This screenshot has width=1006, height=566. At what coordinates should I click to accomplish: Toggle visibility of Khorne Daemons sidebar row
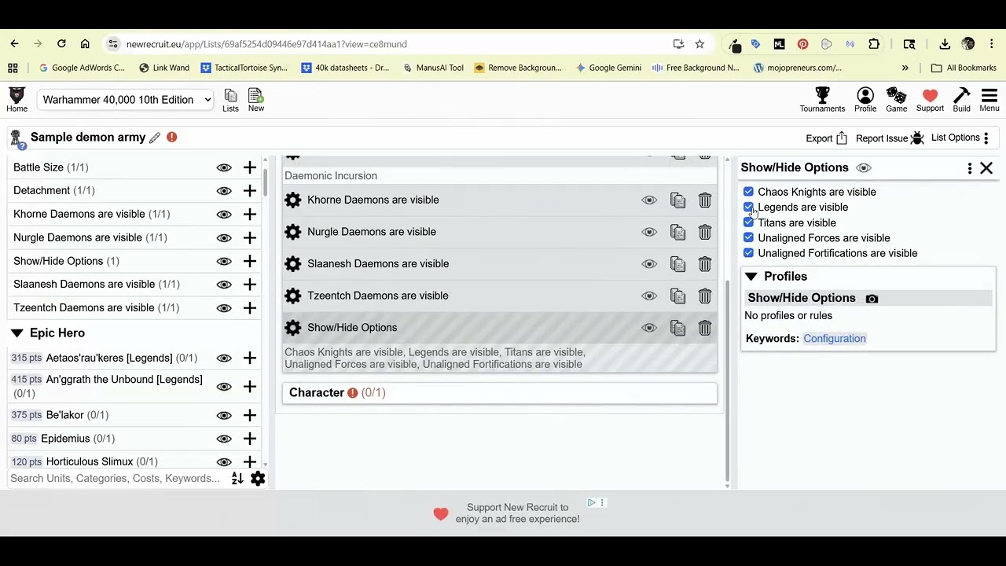224,214
